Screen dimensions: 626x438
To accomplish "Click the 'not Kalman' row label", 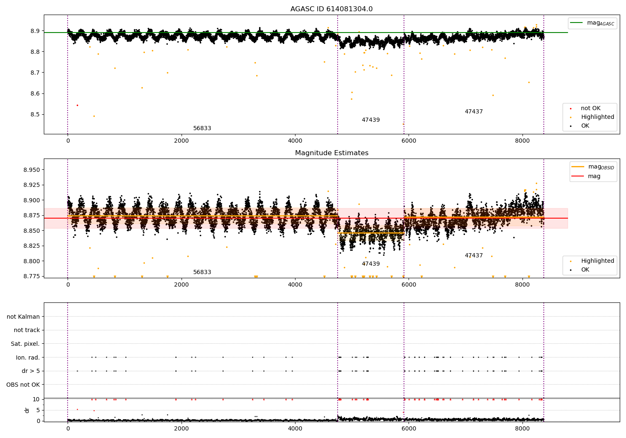I will tap(23, 317).
